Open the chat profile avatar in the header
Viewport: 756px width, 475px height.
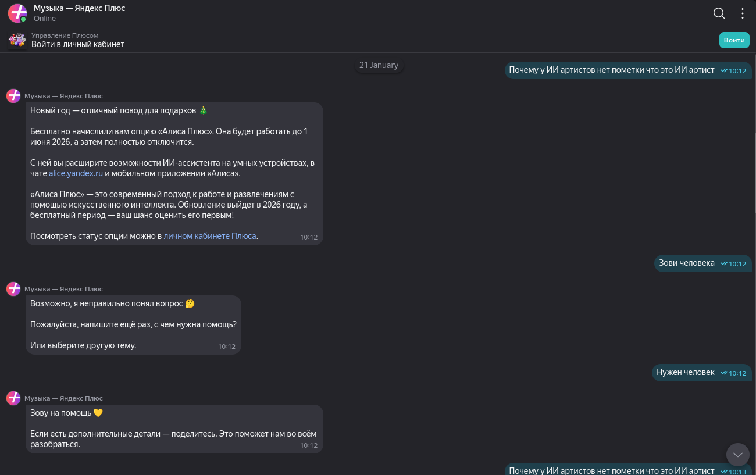coord(17,13)
